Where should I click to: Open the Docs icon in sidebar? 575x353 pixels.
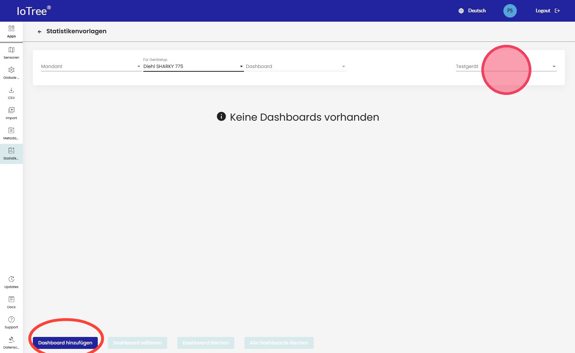point(11,300)
